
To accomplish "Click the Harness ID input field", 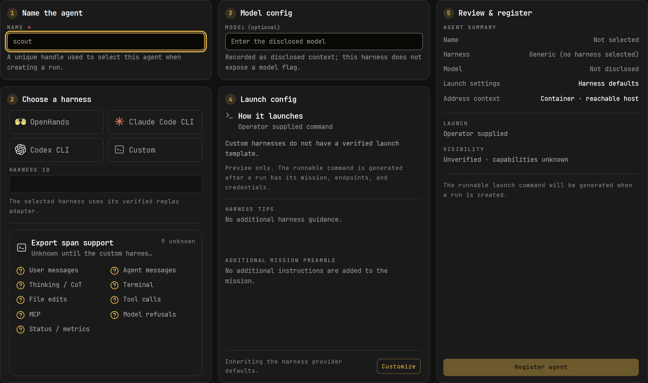I will click(x=106, y=184).
